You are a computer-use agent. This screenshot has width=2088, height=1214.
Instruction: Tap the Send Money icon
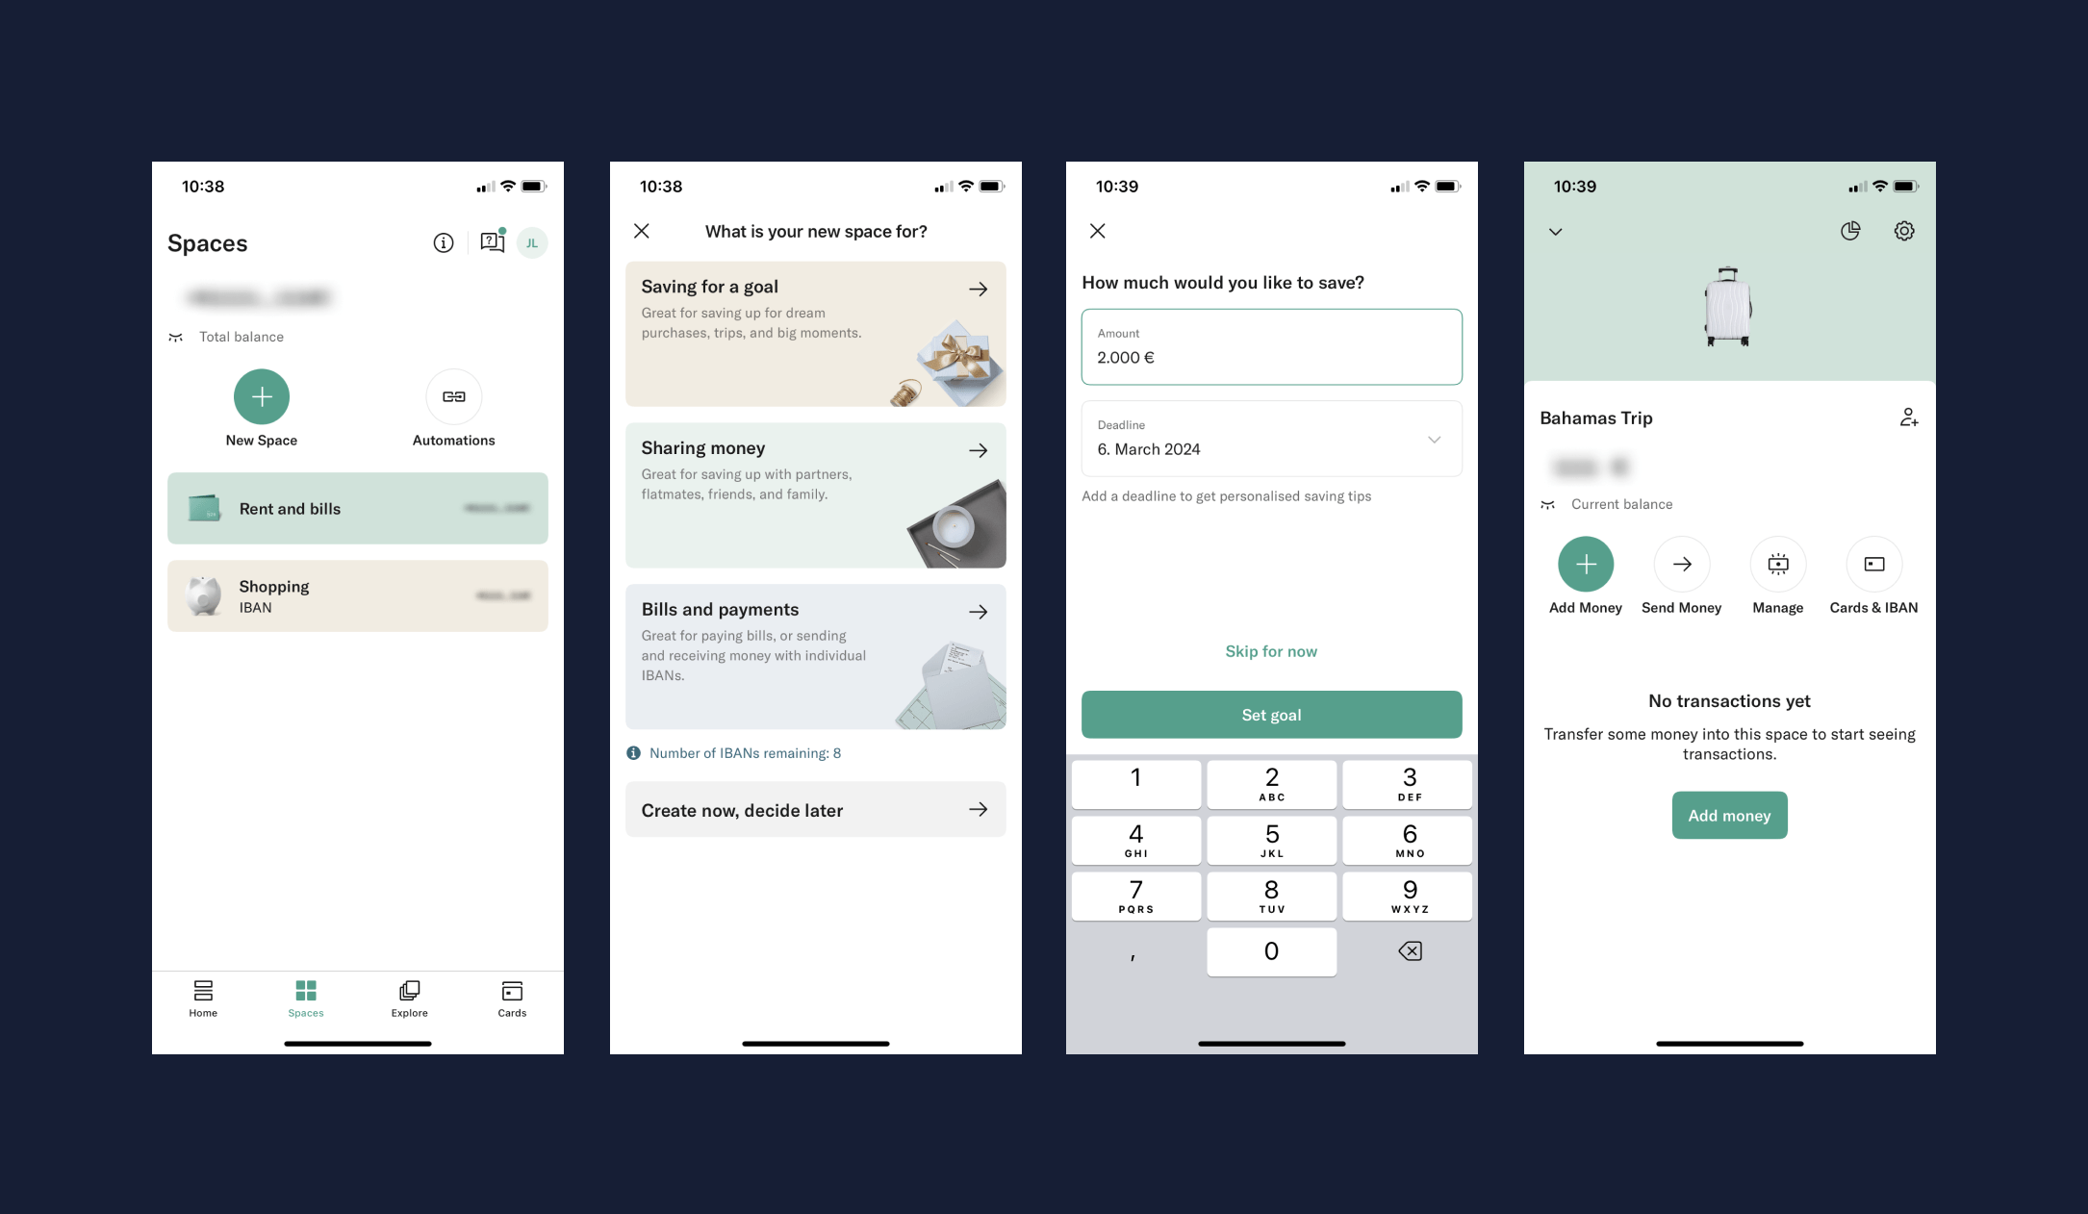click(x=1682, y=564)
